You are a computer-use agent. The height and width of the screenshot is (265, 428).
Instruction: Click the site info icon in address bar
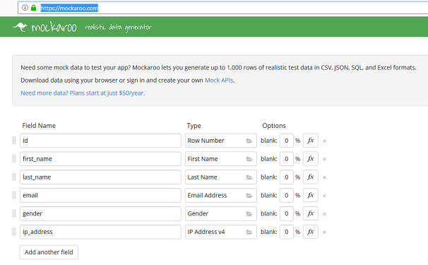[x=25, y=8]
